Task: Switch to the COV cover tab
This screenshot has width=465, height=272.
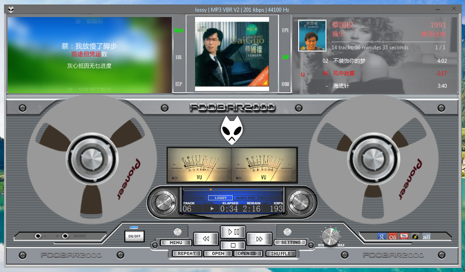Action: [x=285, y=84]
